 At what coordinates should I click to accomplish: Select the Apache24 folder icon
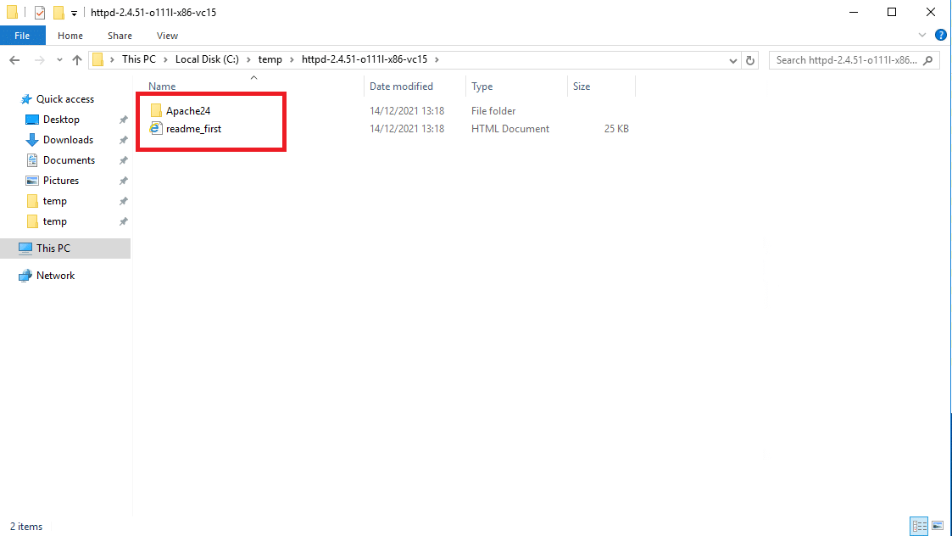(156, 110)
